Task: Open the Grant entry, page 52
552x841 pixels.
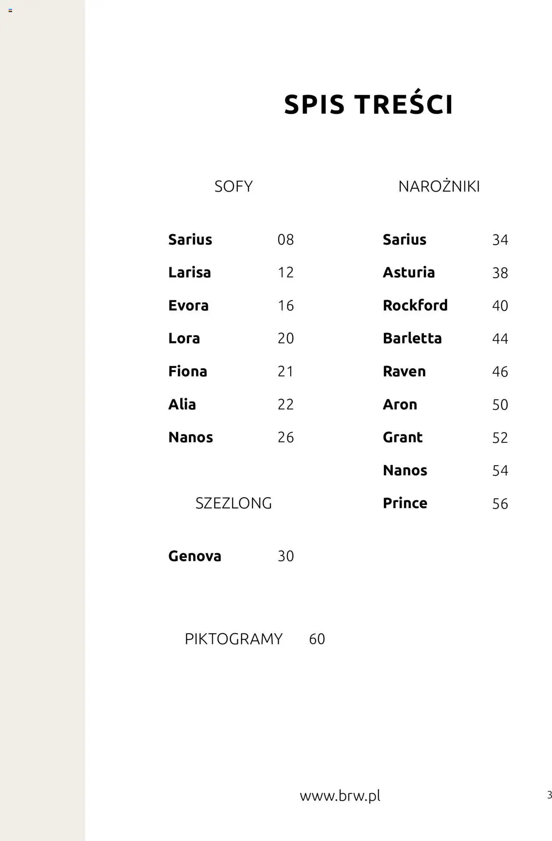Action: coord(445,437)
